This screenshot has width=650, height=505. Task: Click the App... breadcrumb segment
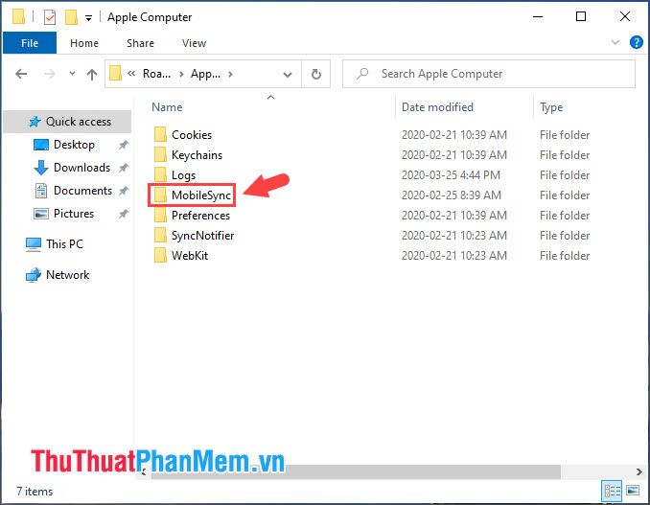205,74
